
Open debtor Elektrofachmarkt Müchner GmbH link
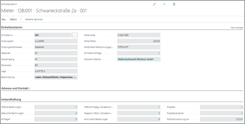[136, 59]
